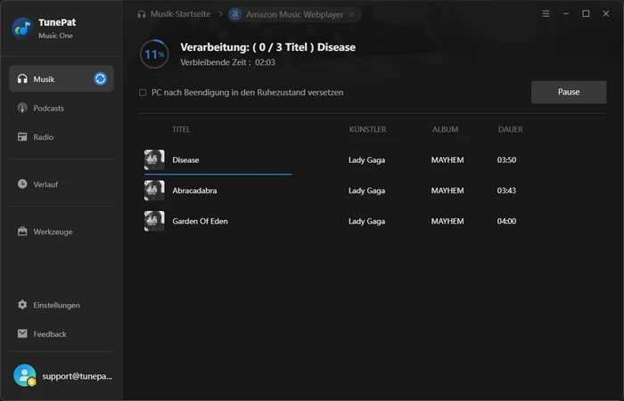Click the Feedback envelope icon
Viewport: 624px width, 401px height.
click(22, 333)
